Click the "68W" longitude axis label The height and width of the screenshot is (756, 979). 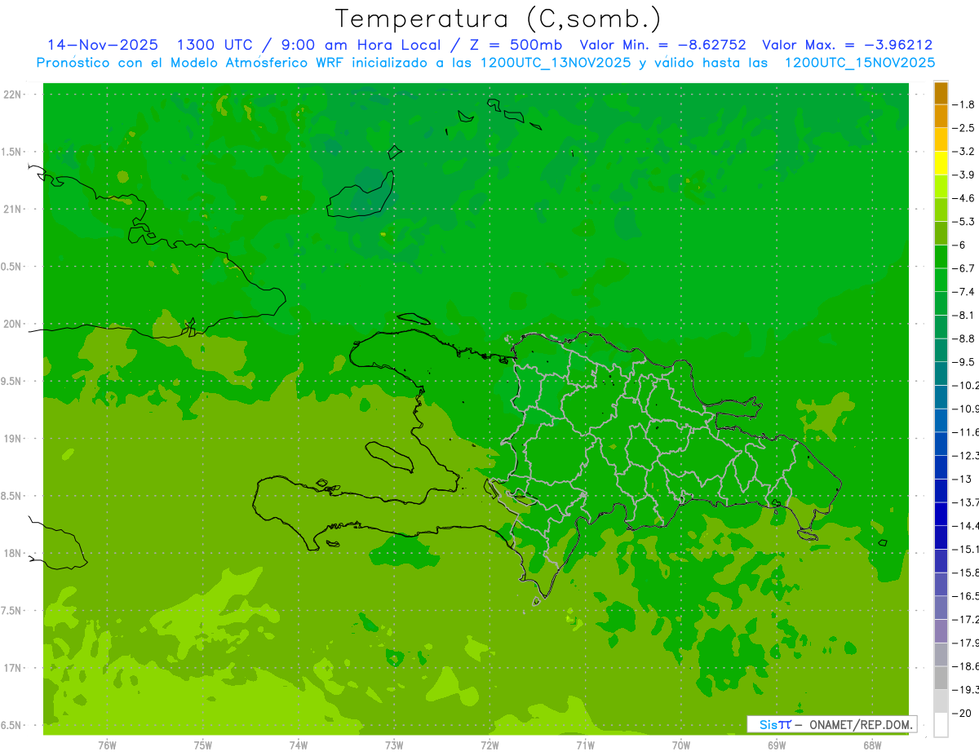pos(872,746)
